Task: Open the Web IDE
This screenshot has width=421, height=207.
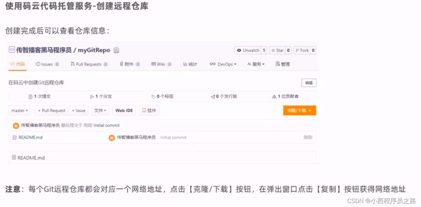Action: pyautogui.click(x=124, y=111)
